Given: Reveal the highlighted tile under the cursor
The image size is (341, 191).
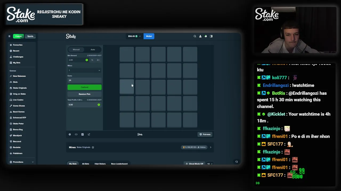Looking at the screenshot, I should coord(127,86).
